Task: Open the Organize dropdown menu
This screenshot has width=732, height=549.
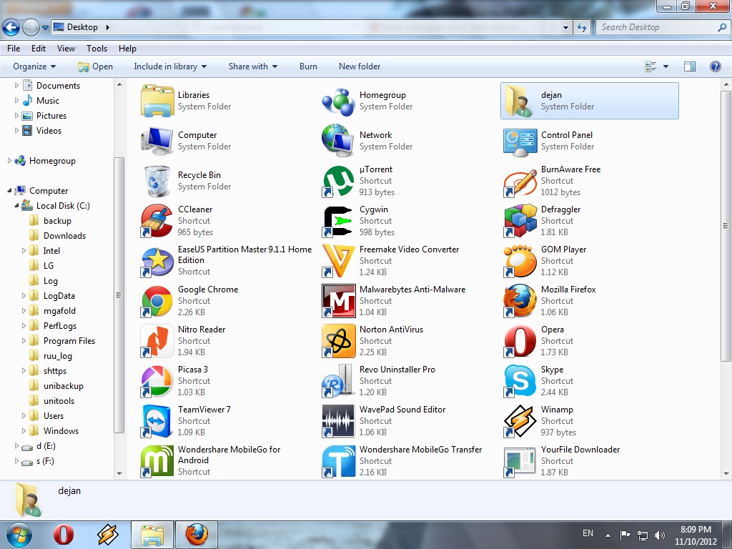Action: [34, 66]
